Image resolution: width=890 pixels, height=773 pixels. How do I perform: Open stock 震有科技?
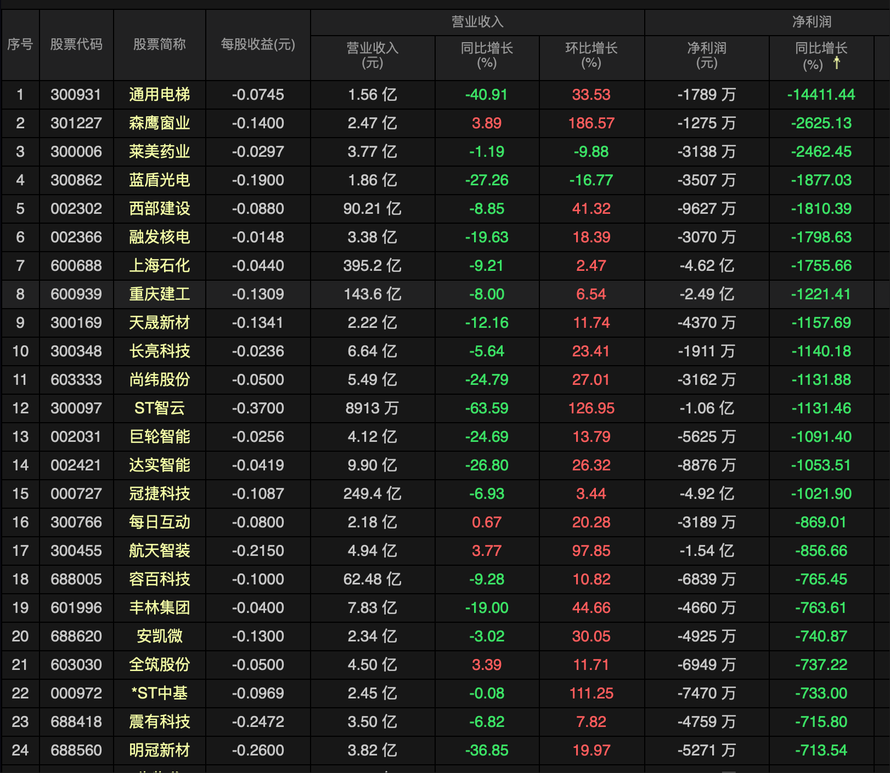point(160,722)
